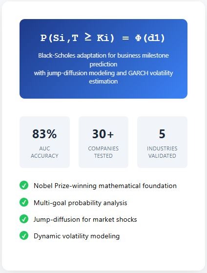Image resolution: width=207 pixels, height=273 pixels.
Task: Click the GARCH volatility estimation line
Action: 103,77
